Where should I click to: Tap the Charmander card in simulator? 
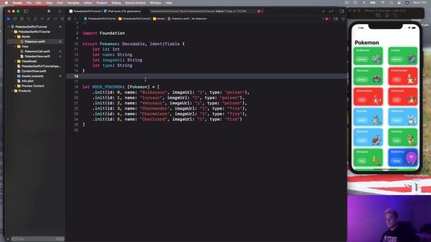pyautogui.click(x=403, y=76)
